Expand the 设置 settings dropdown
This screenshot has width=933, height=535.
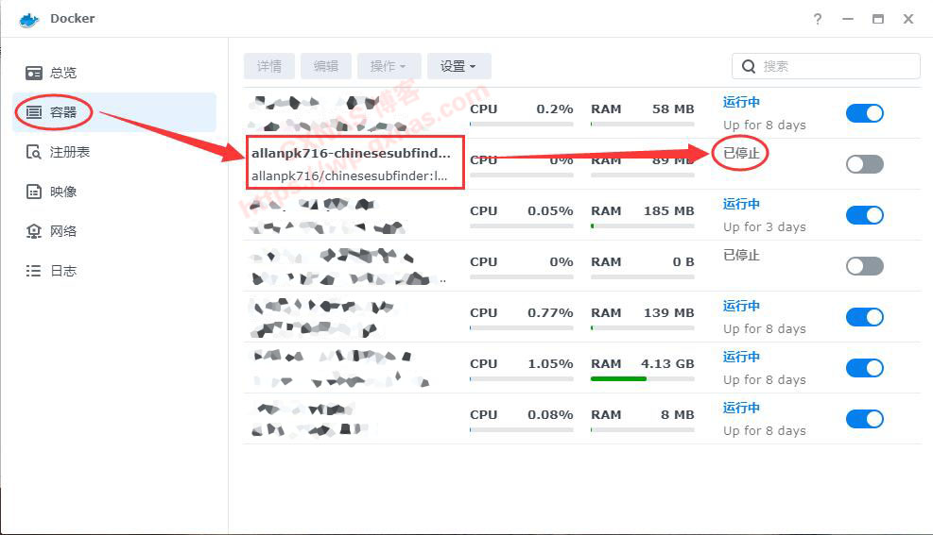click(x=458, y=66)
